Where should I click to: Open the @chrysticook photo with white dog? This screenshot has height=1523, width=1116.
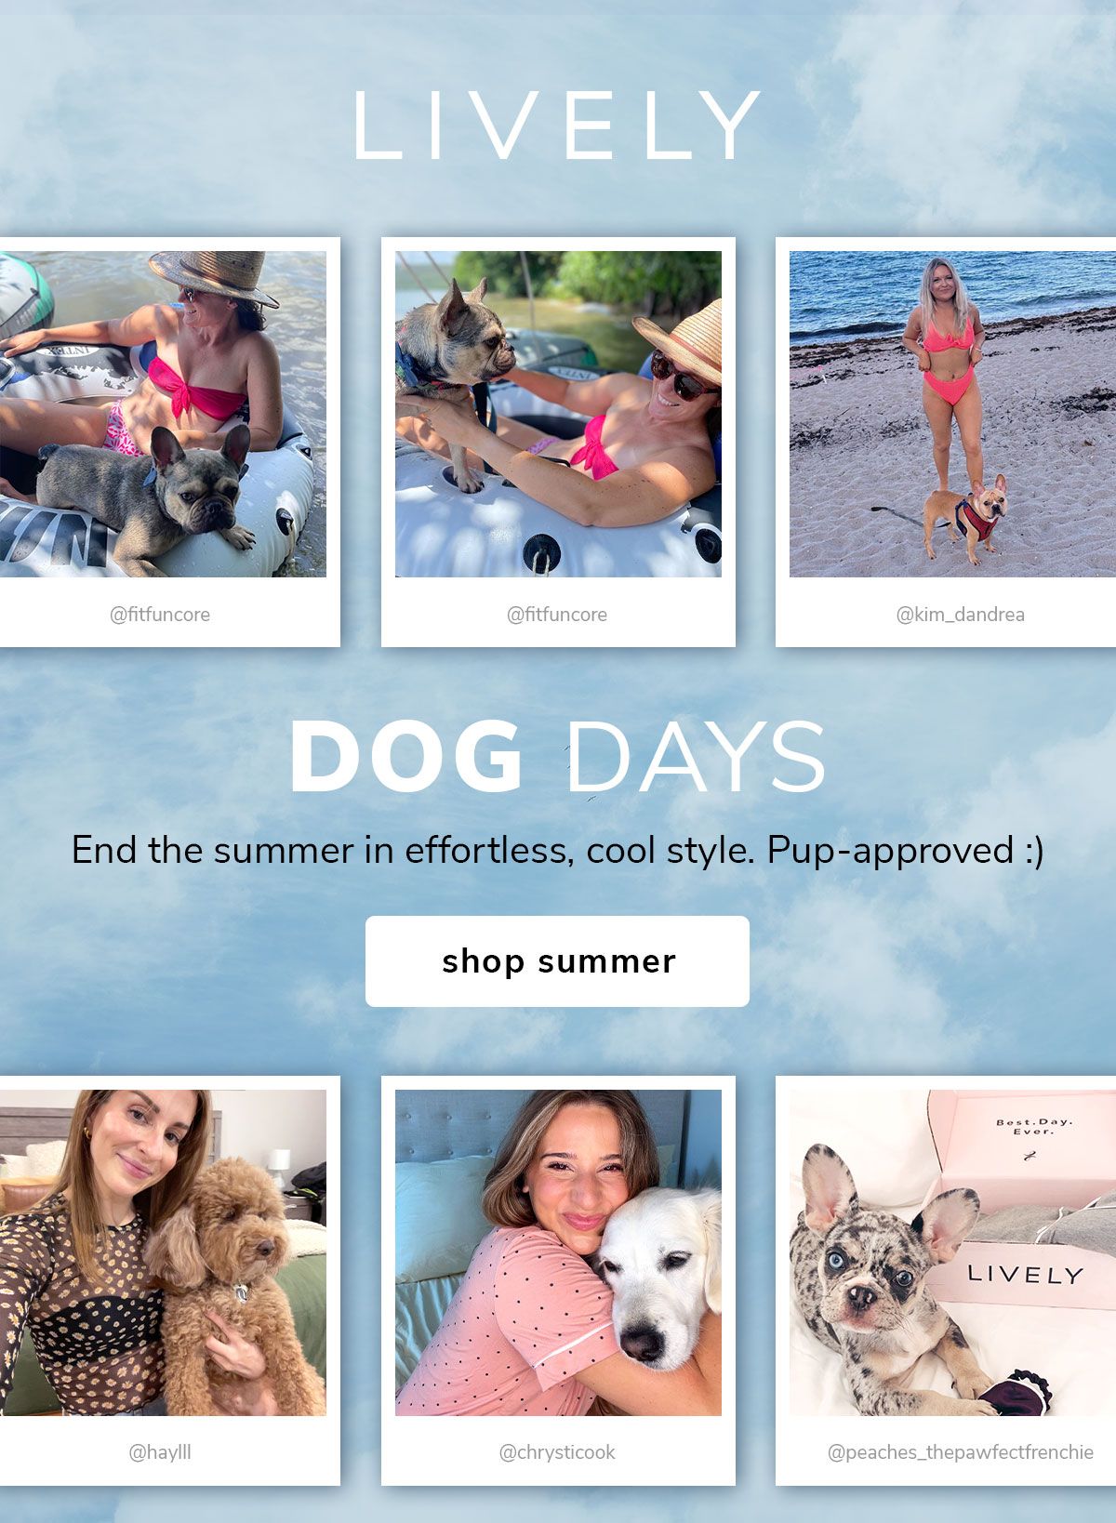click(558, 1252)
